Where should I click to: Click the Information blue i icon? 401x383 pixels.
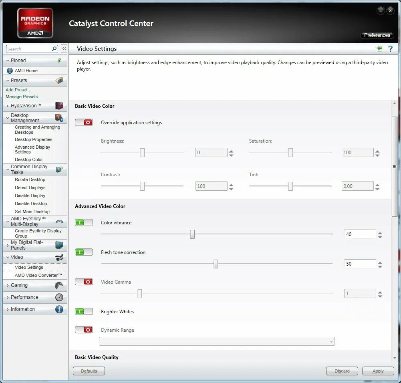click(59, 309)
